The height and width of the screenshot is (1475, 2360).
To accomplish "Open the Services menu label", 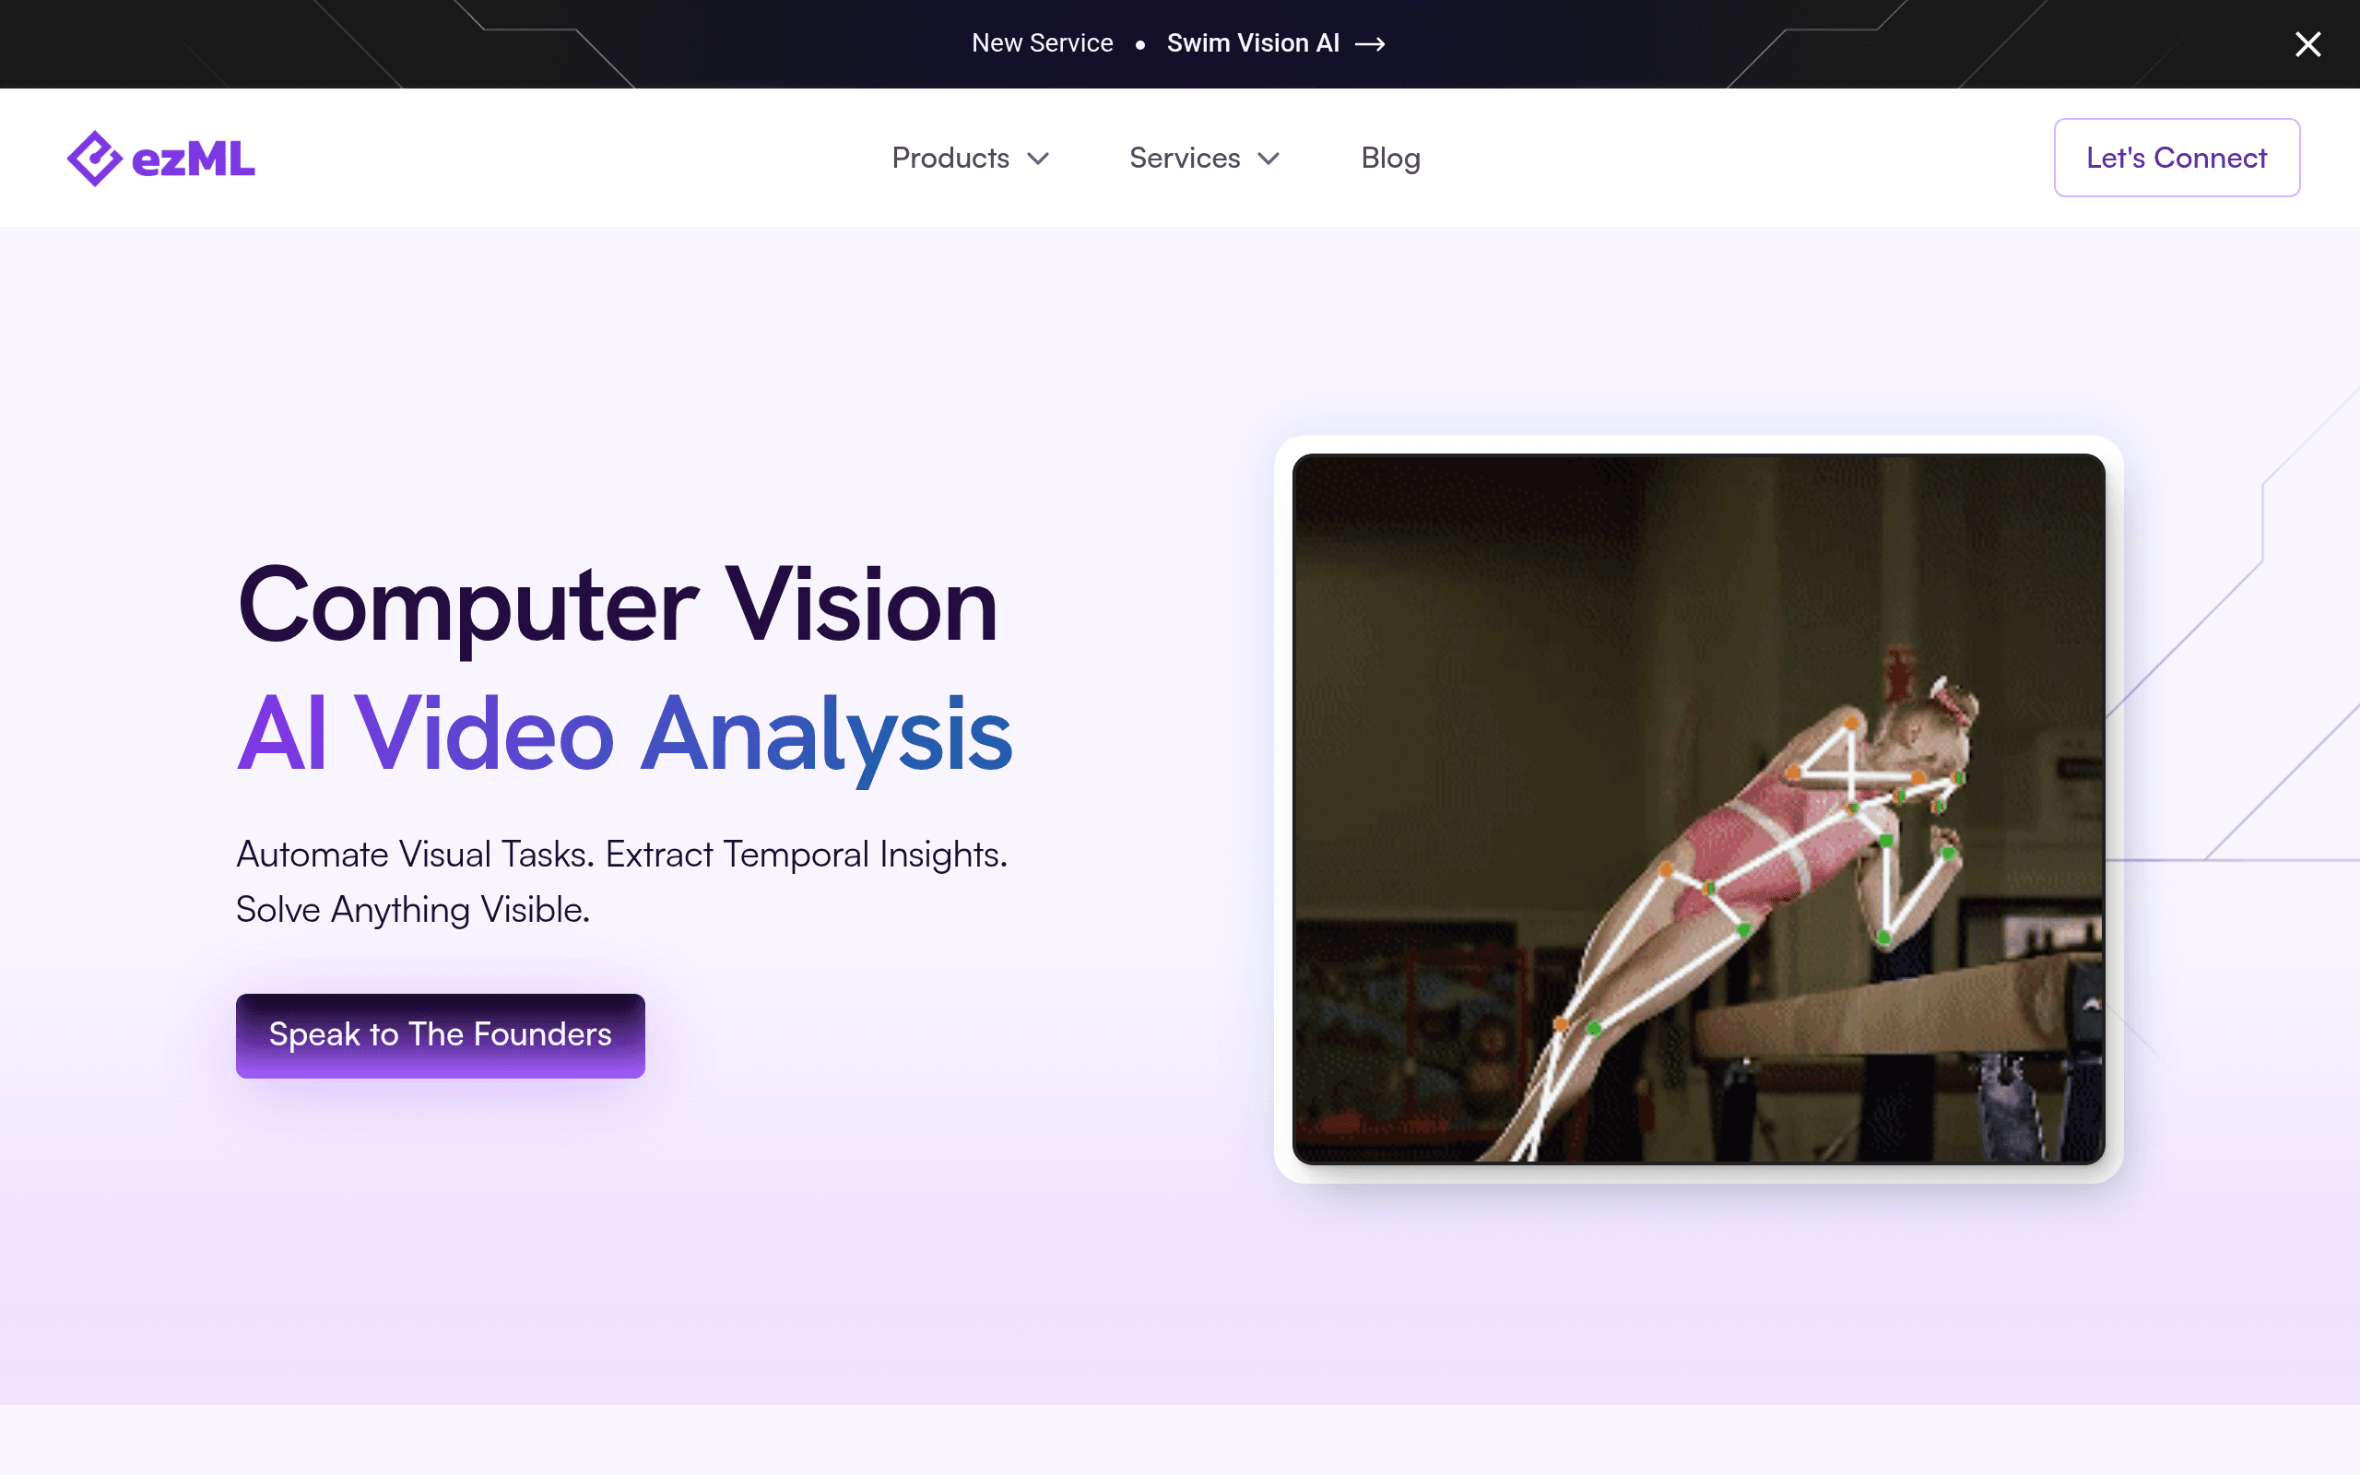I will click(1184, 158).
